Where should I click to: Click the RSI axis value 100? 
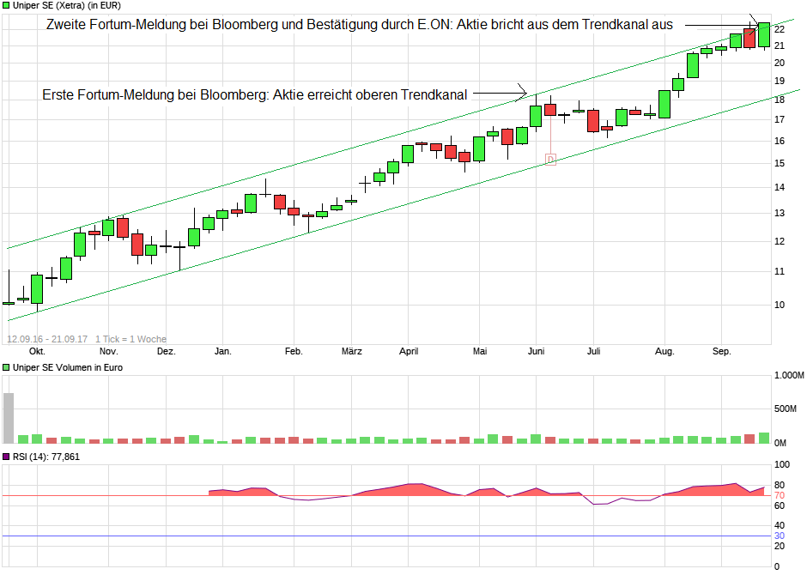(x=782, y=464)
